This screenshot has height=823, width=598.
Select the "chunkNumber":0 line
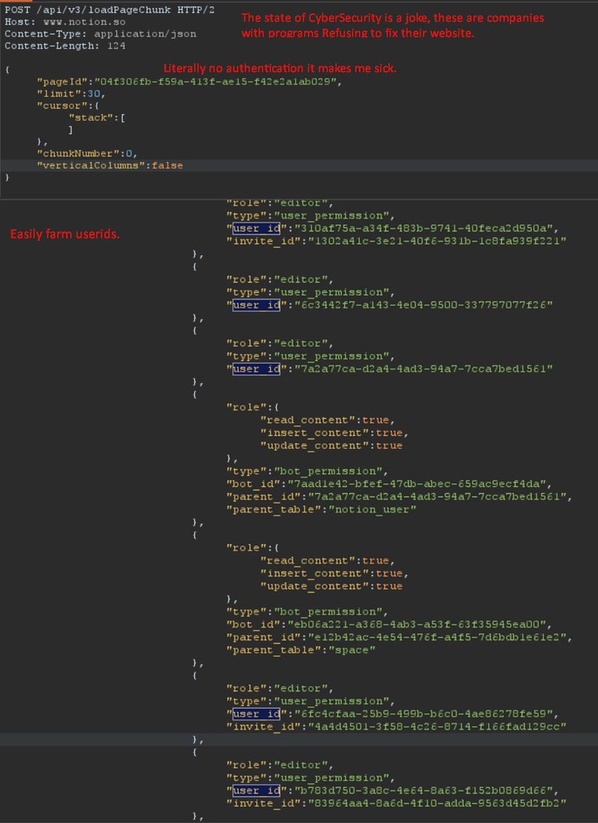click(x=87, y=153)
